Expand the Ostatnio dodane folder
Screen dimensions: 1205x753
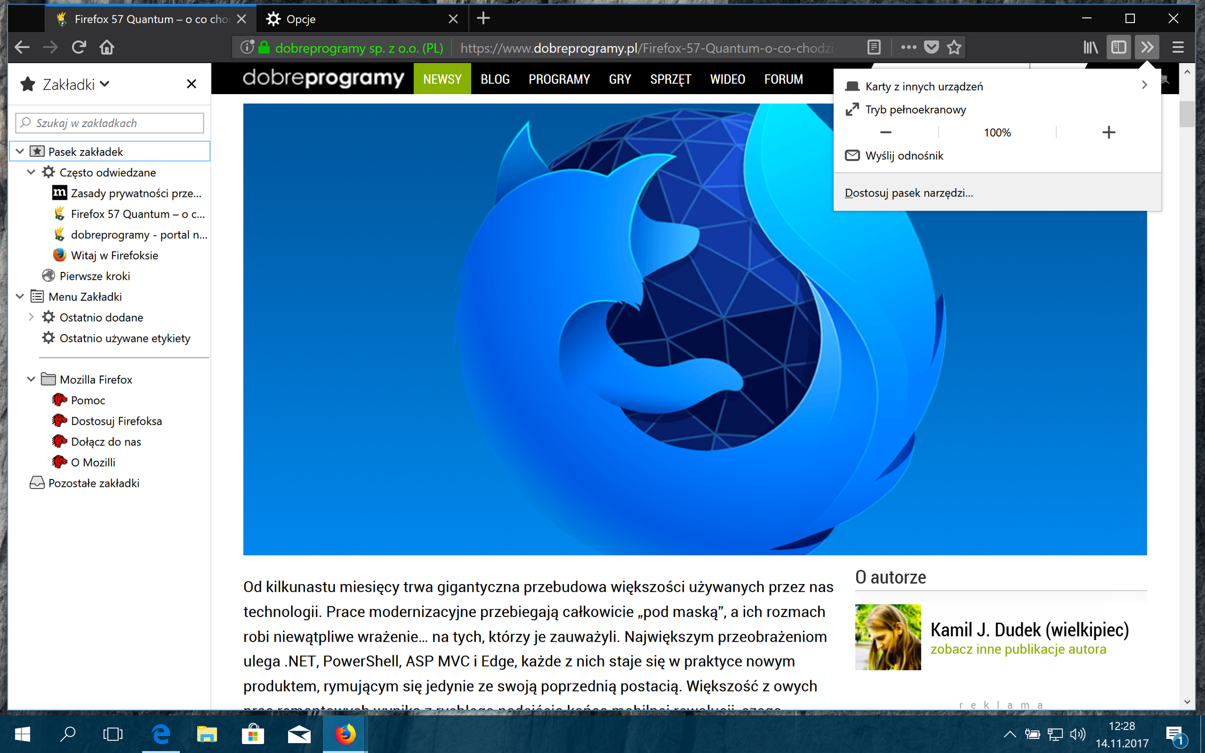31,317
